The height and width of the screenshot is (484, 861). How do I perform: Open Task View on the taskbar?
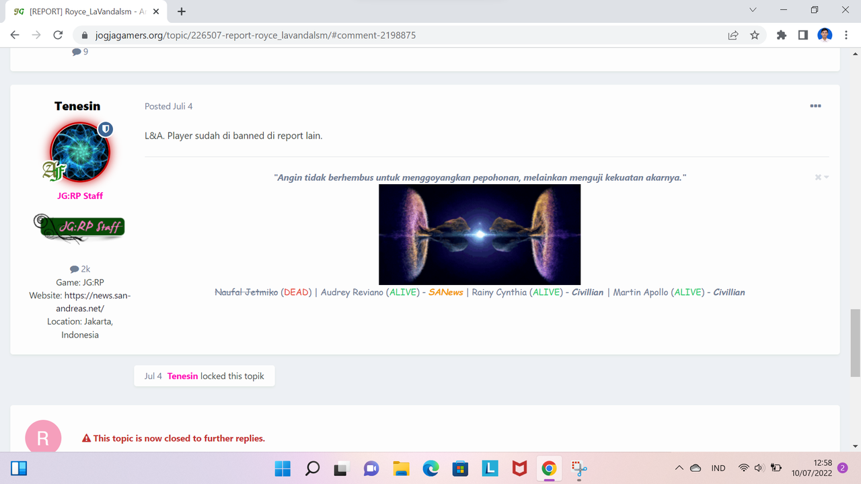pos(342,468)
